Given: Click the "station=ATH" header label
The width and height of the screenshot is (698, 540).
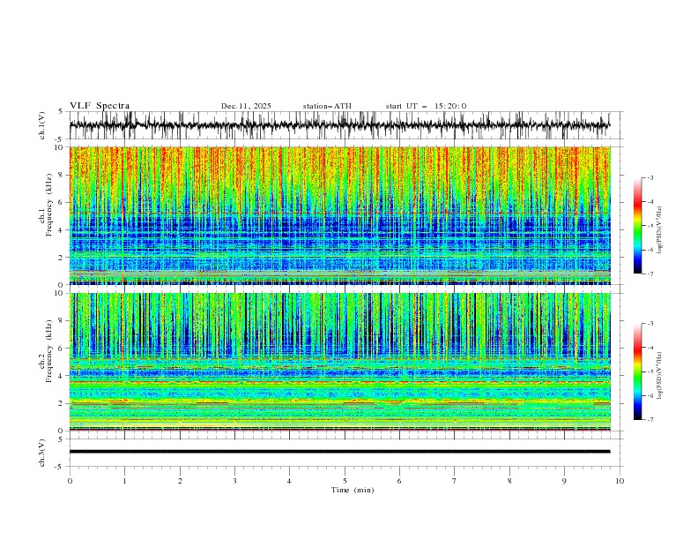Looking at the screenshot, I should (x=327, y=106).
